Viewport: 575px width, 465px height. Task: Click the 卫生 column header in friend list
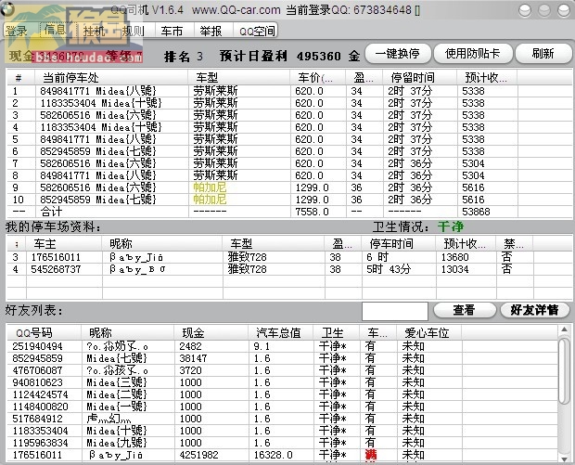click(x=337, y=333)
